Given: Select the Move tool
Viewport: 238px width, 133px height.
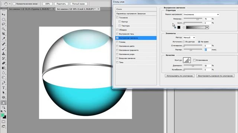Looking at the screenshot, I should click(x=3, y=14).
